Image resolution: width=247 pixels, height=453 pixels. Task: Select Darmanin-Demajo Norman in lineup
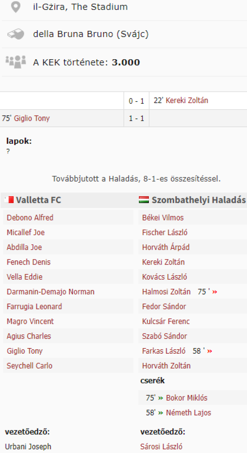tap(51, 292)
